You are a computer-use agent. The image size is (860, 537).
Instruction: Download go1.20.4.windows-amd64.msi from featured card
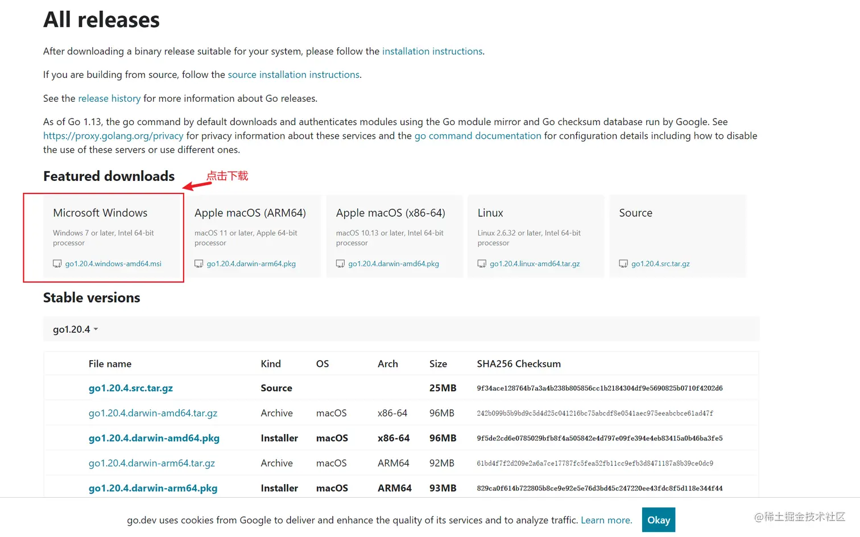(113, 264)
